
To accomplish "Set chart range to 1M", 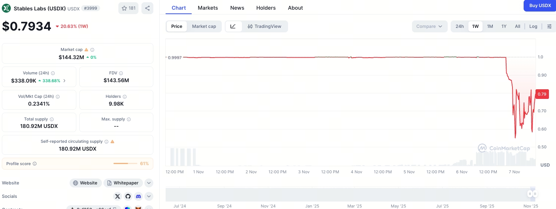I will [x=490, y=26].
